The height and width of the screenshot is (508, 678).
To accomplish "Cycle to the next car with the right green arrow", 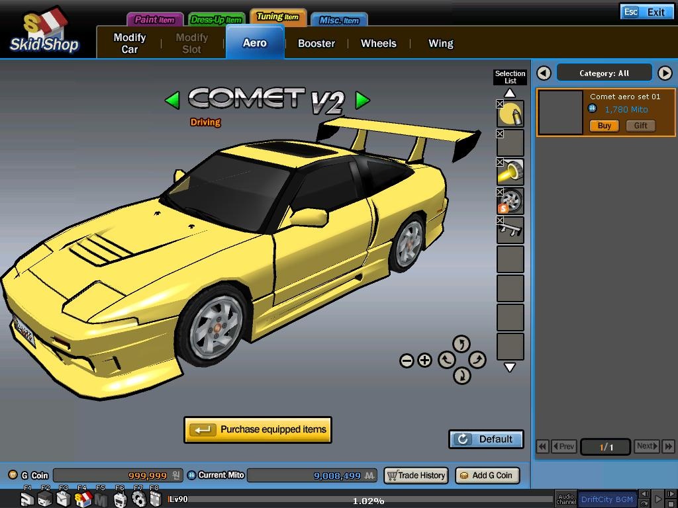I will coord(362,101).
